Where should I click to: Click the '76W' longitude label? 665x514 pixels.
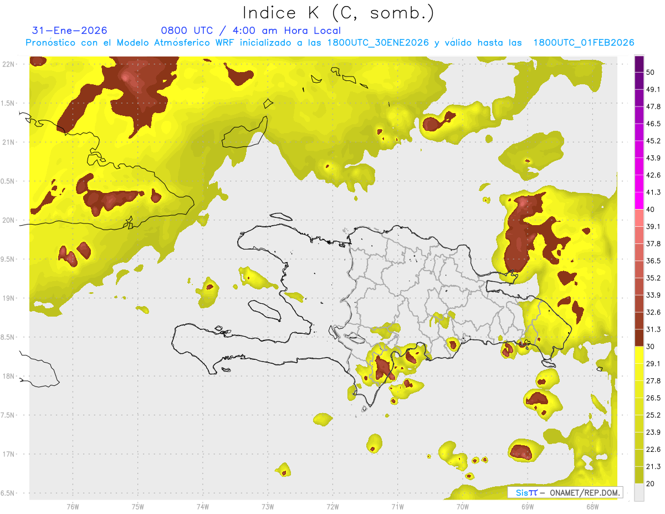73,507
